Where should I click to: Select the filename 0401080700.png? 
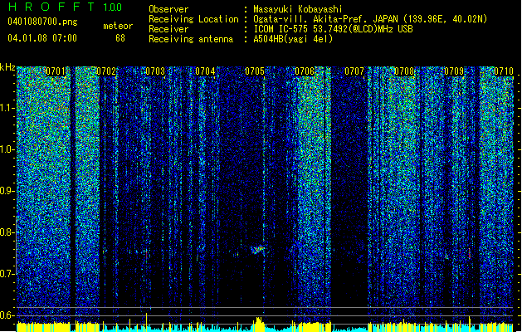[42, 22]
